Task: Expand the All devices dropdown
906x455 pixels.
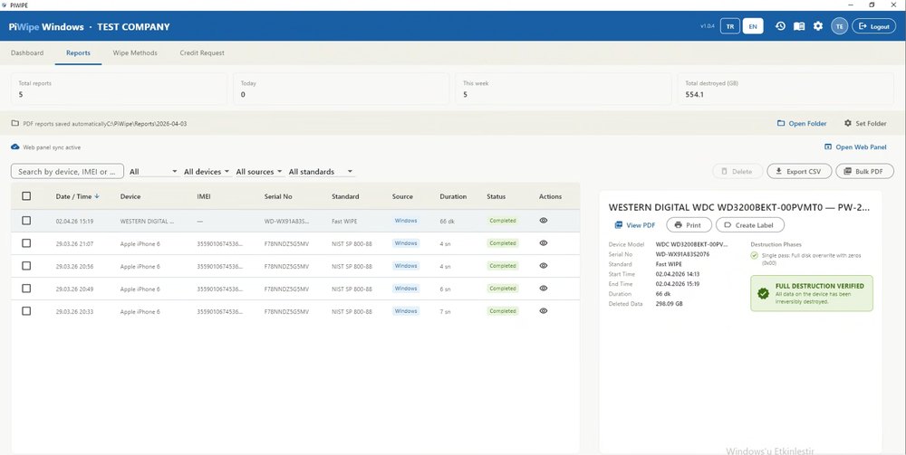Action: click(x=207, y=171)
